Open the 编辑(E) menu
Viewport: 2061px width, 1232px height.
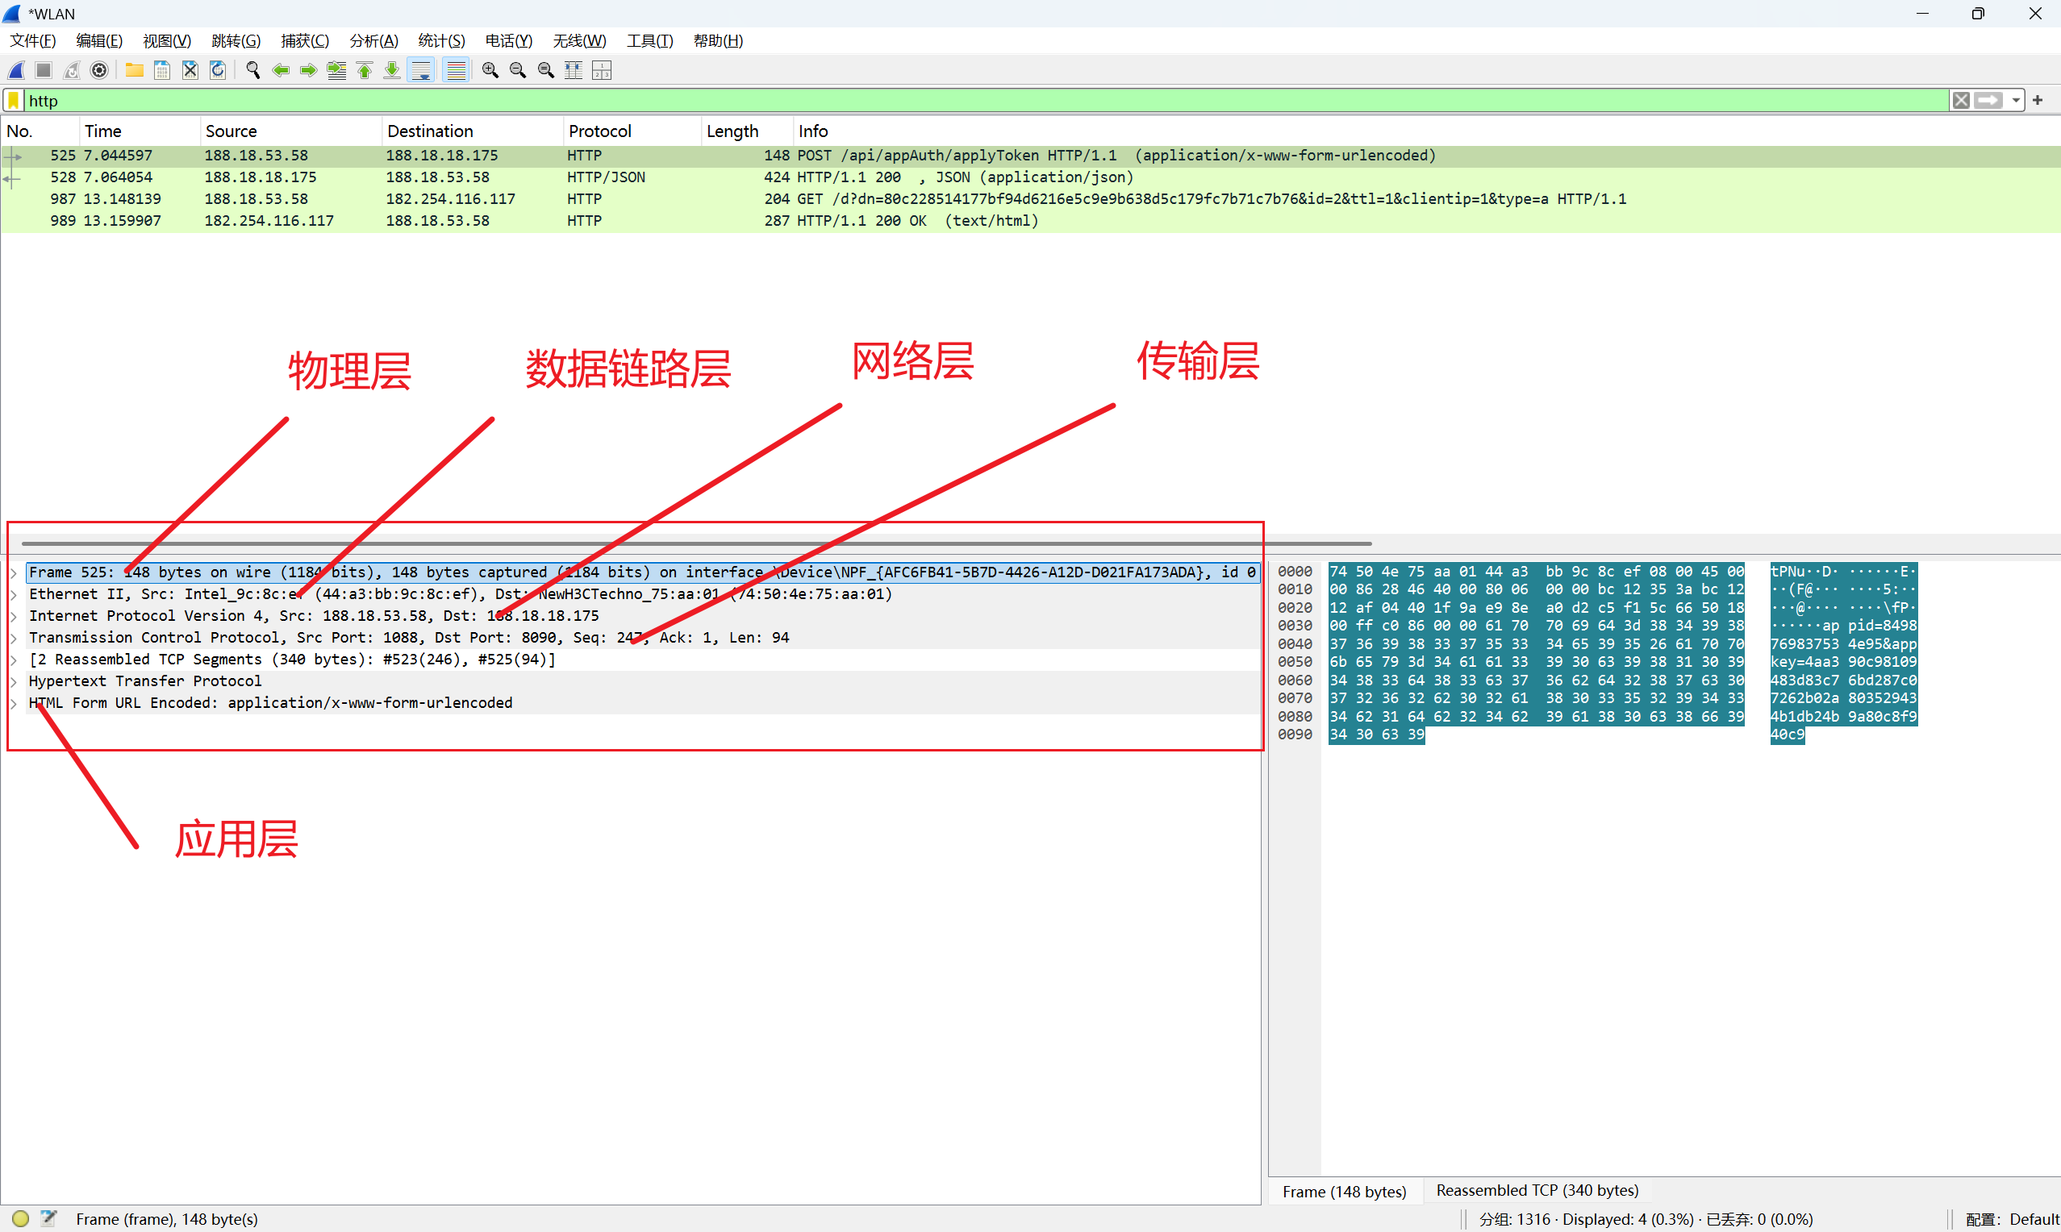pyautogui.click(x=98, y=40)
